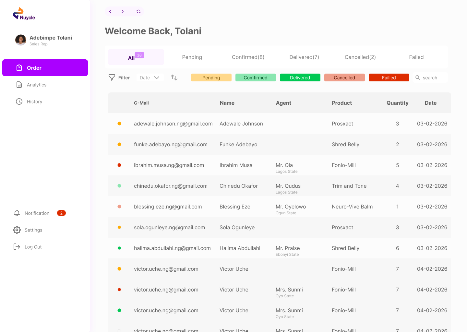Click into the search field

coord(430,77)
